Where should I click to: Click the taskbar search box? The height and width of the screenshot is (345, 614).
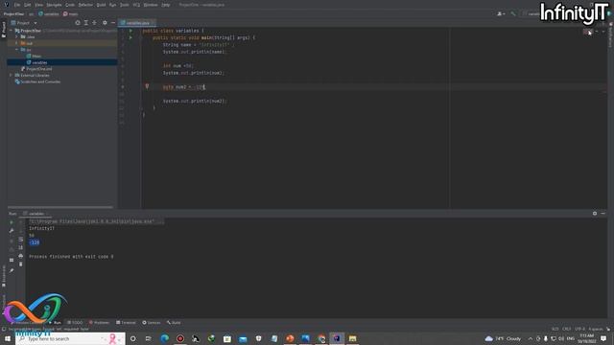[x=70, y=338]
